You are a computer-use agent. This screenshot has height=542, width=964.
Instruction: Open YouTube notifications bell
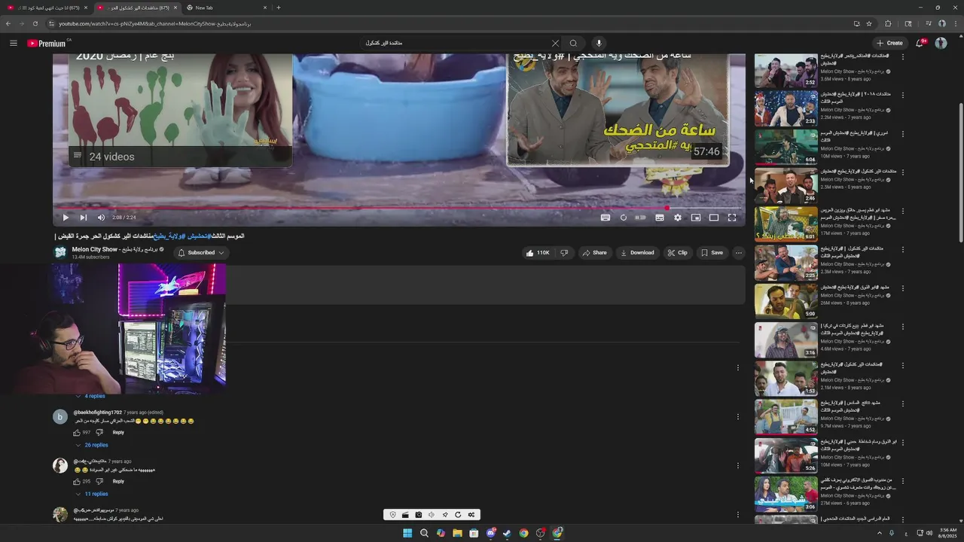point(920,43)
